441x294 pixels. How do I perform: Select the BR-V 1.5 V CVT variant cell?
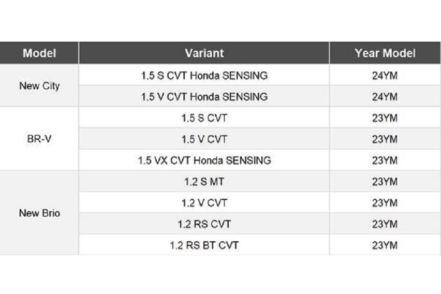204,139
